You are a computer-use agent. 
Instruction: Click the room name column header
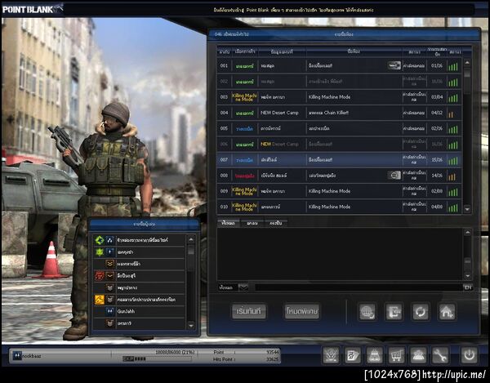[354, 51]
